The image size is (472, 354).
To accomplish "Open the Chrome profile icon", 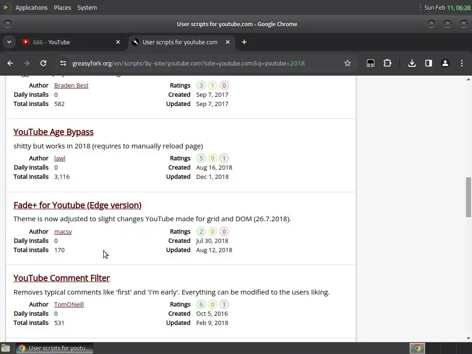I will [445, 63].
